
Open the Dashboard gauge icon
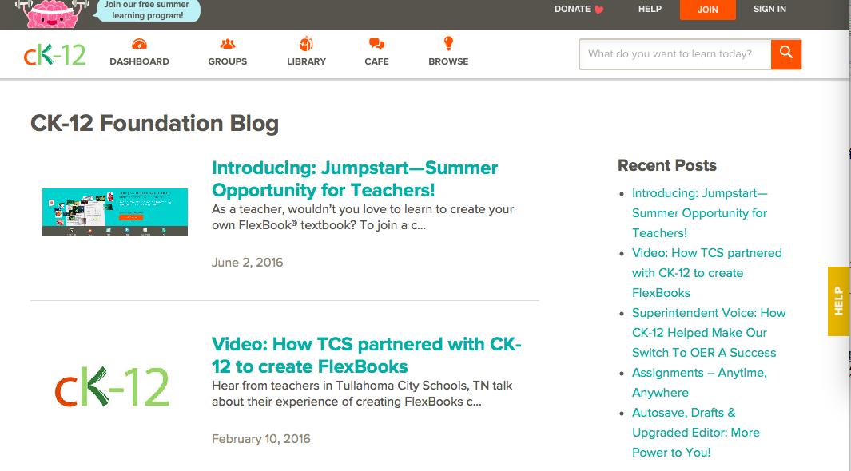click(x=139, y=44)
